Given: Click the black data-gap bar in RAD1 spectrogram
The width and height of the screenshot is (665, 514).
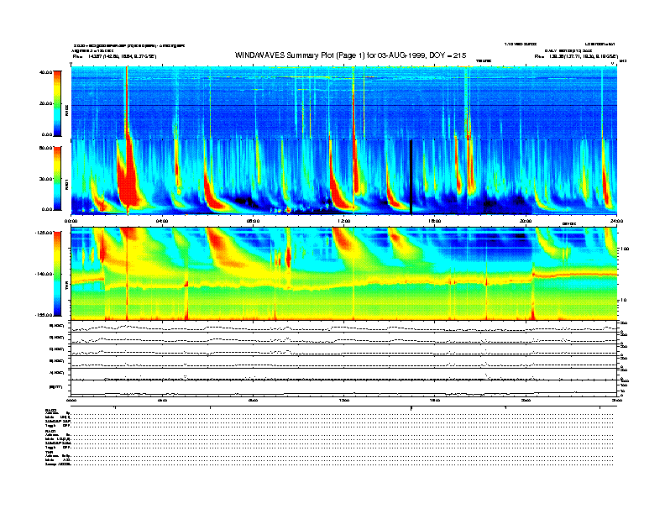Looking at the screenshot, I should tap(411, 177).
